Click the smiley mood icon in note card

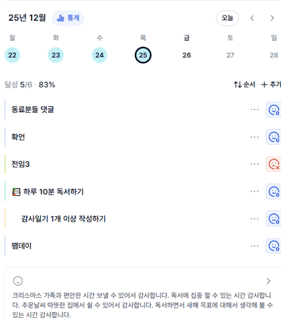pos(18,281)
